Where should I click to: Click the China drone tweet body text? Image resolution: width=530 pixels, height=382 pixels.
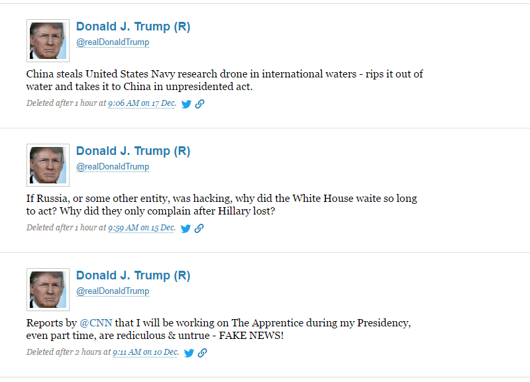click(225, 80)
